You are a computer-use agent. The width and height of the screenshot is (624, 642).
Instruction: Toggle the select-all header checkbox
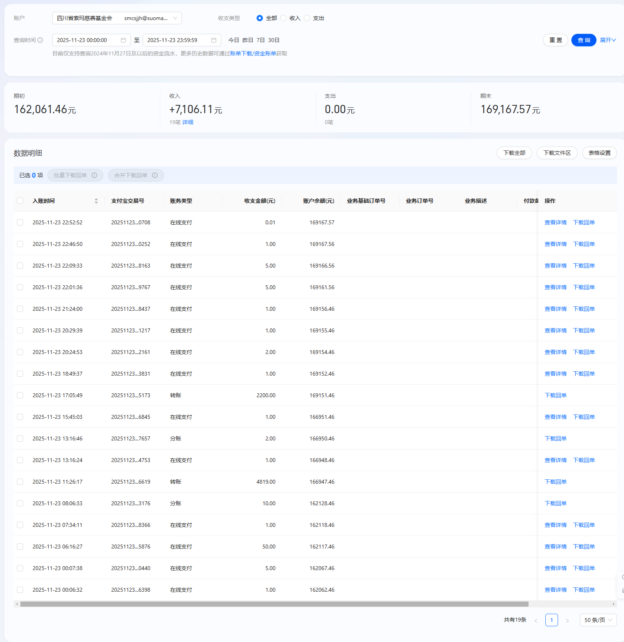tap(20, 201)
